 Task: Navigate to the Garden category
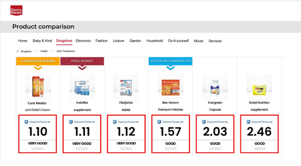point(135,41)
